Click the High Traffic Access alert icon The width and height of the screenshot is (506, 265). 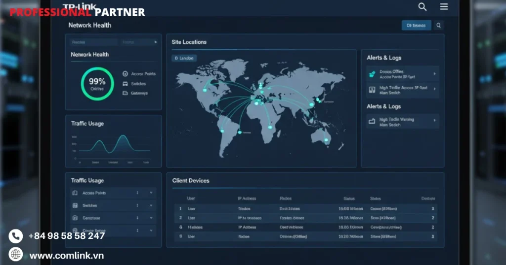[x=372, y=90]
